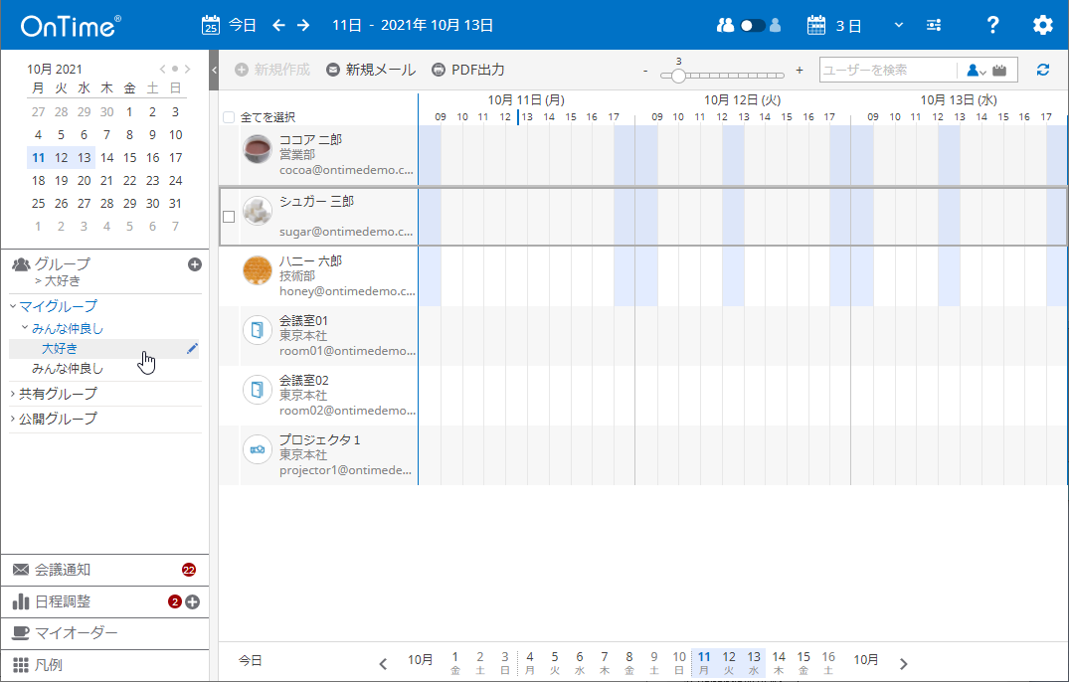The image size is (1069, 682).
Task: Click 新規メール button
Action: click(371, 70)
